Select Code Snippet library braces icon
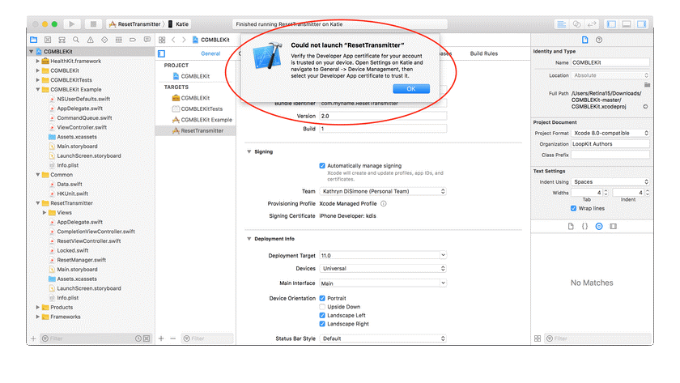The width and height of the screenshot is (680, 383). pyautogui.click(x=584, y=227)
